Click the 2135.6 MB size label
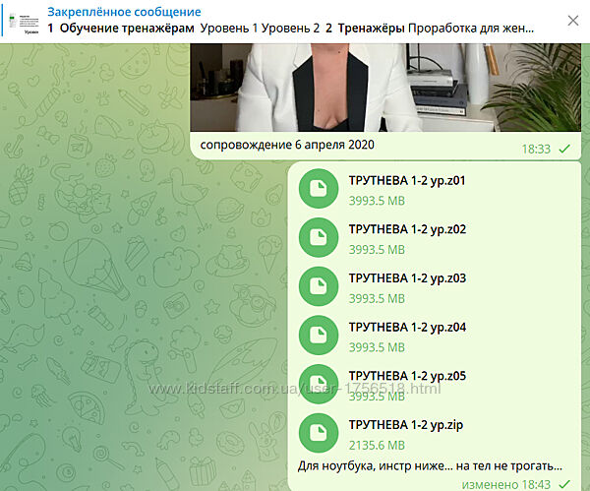Screen dimensions: 590x491 coord(378,444)
